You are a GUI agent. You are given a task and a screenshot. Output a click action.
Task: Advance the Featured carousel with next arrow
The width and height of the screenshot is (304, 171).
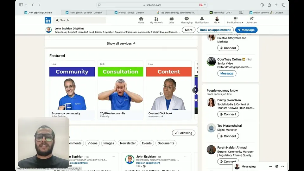(195, 90)
